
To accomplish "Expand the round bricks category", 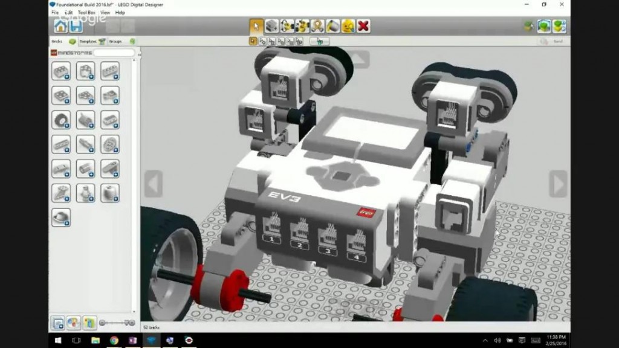I will 86,71.
